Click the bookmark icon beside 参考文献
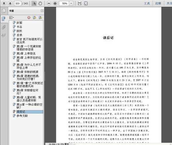This screenshot has height=145, width=172. point(14,116)
